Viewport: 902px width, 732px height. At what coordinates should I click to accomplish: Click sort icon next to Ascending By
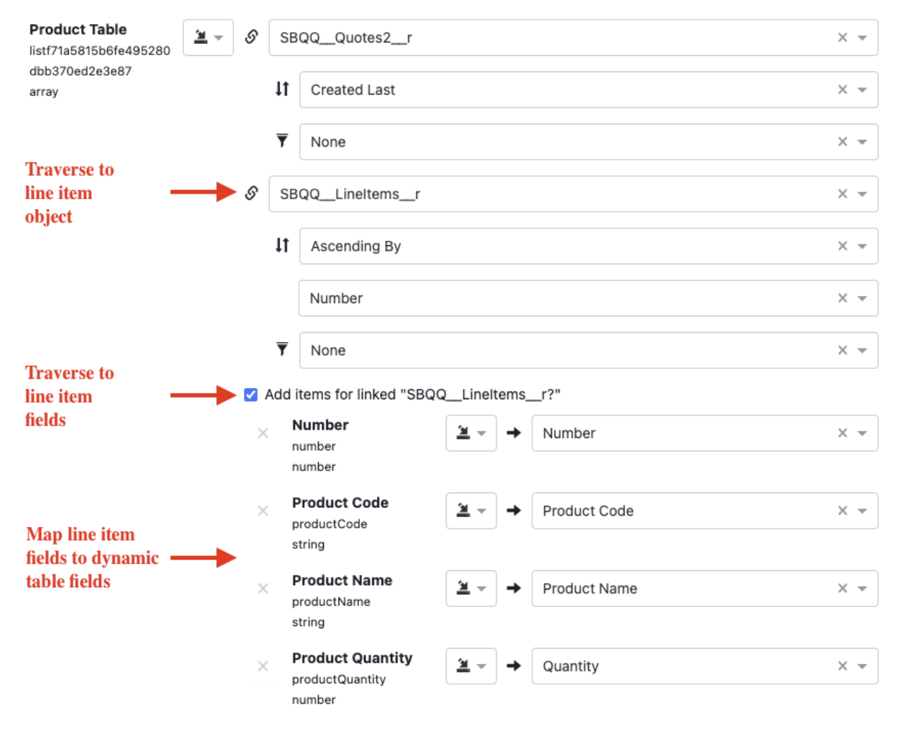(x=282, y=245)
